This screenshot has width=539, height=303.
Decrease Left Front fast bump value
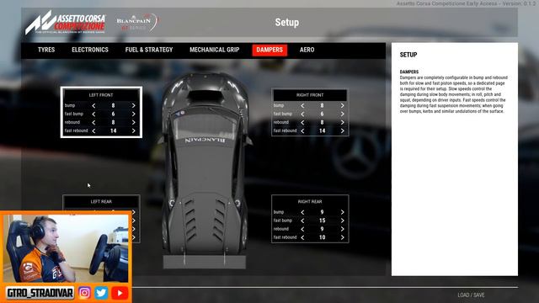coord(93,114)
